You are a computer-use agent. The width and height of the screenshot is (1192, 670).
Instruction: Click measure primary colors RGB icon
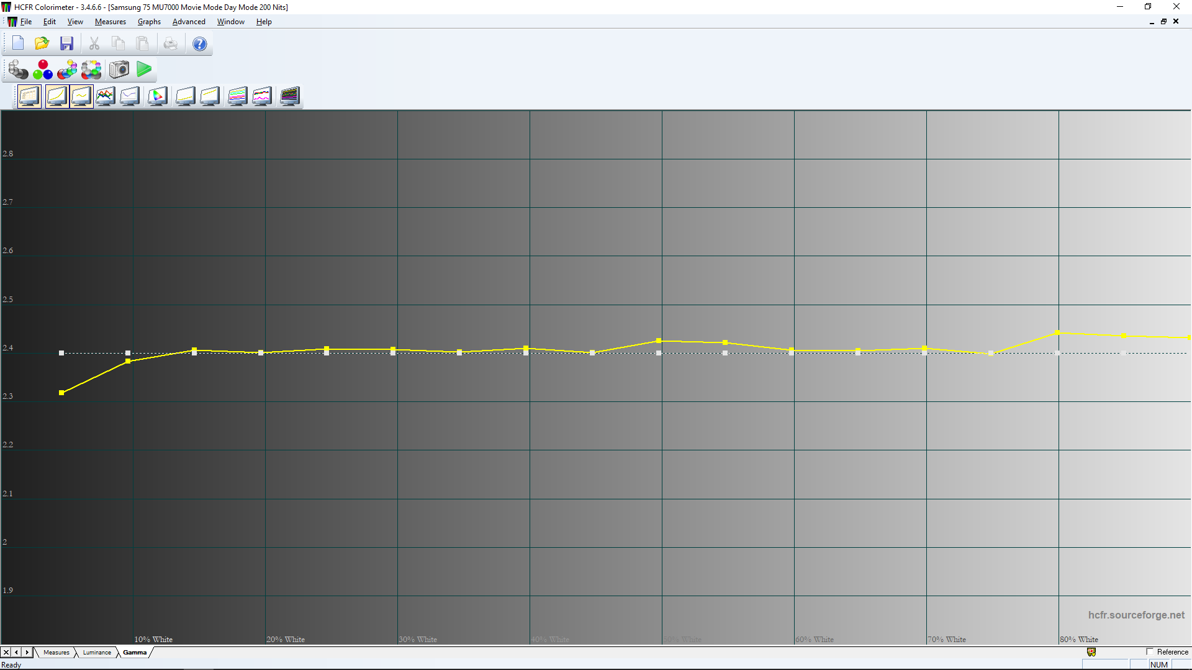pos(43,69)
